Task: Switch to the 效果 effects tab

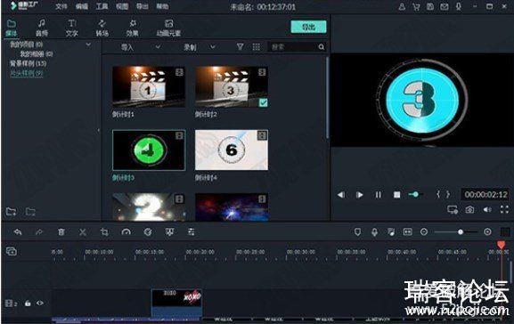Action: coord(133,28)
